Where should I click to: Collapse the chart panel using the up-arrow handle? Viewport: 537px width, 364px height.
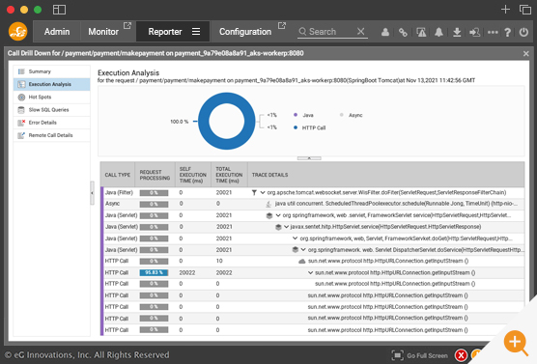(309, 158)
